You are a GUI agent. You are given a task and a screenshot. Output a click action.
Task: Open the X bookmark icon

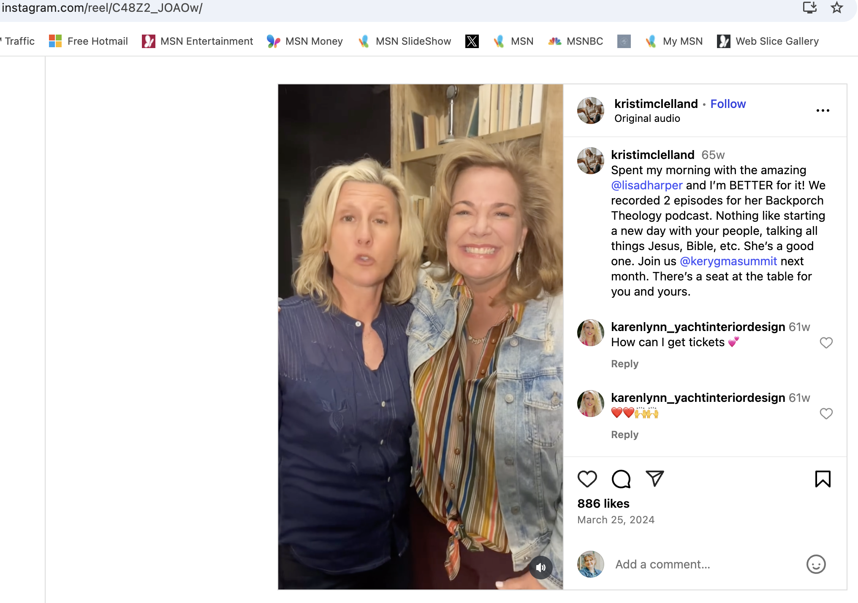[472, 41]
